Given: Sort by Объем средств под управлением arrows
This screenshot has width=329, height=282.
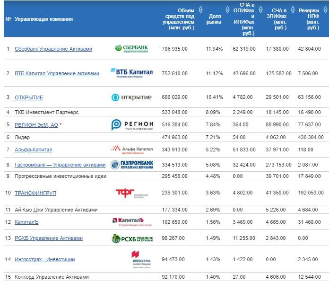Looking at the screenshot, I should 200,9.
